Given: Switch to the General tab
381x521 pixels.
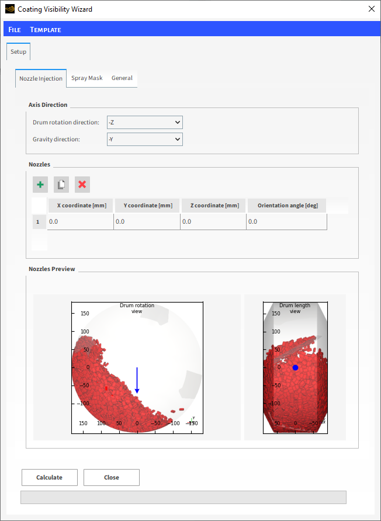Looking at the screenshot, I should point(122,78).
